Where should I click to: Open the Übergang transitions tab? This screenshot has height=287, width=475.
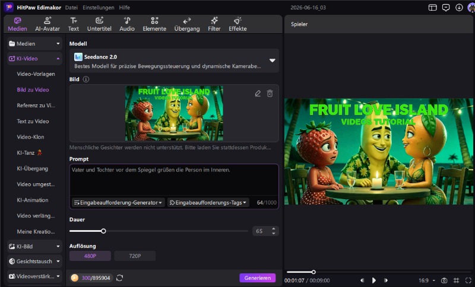(x=187, y=24)
